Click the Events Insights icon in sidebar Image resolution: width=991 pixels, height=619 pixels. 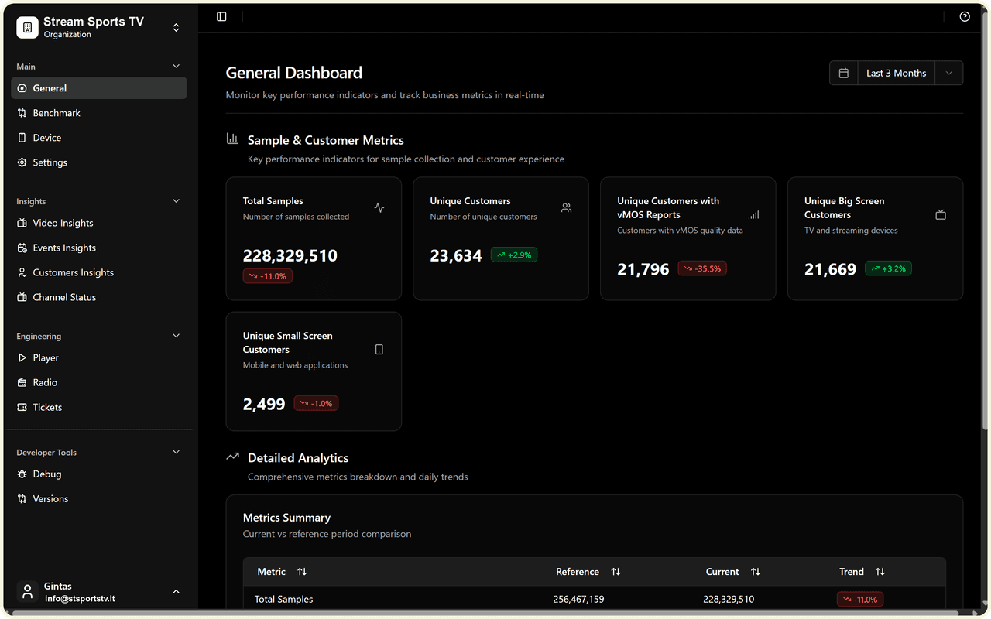click(22, 248)
